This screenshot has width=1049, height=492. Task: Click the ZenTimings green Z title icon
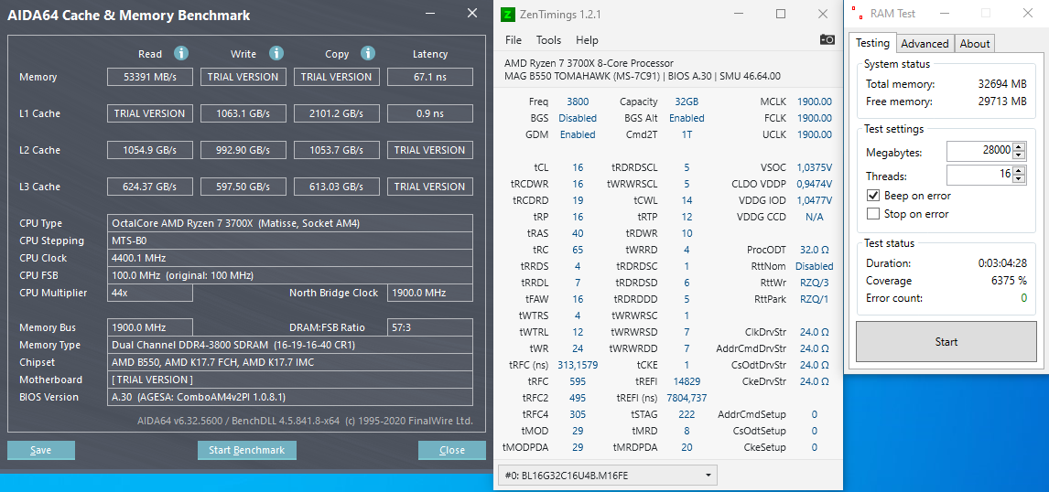[x=509, y=14]
